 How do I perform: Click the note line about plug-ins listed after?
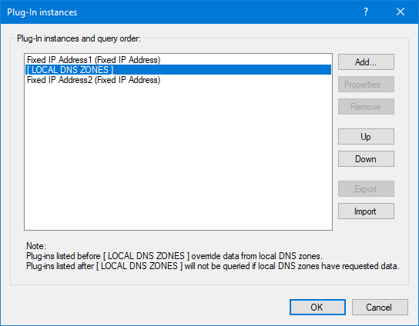click(x=213, y=266)
